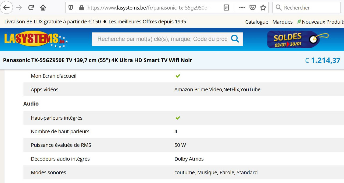This screenshot has width=344, height=183.
Task: Click the speaker count value 4
Action: tap(176, 131)
